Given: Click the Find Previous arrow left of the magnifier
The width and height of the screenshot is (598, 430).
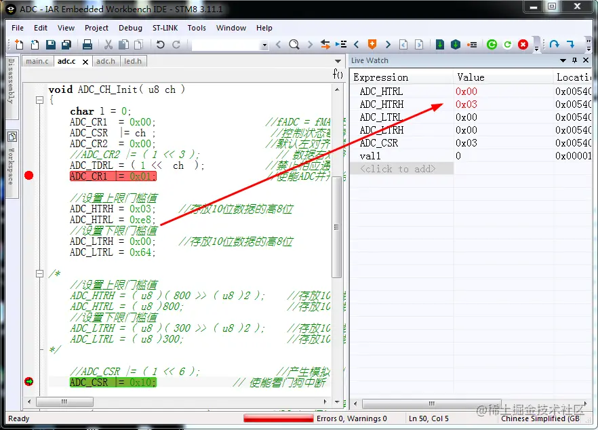Looking at the screenshot, I should (x=279, y=45).
